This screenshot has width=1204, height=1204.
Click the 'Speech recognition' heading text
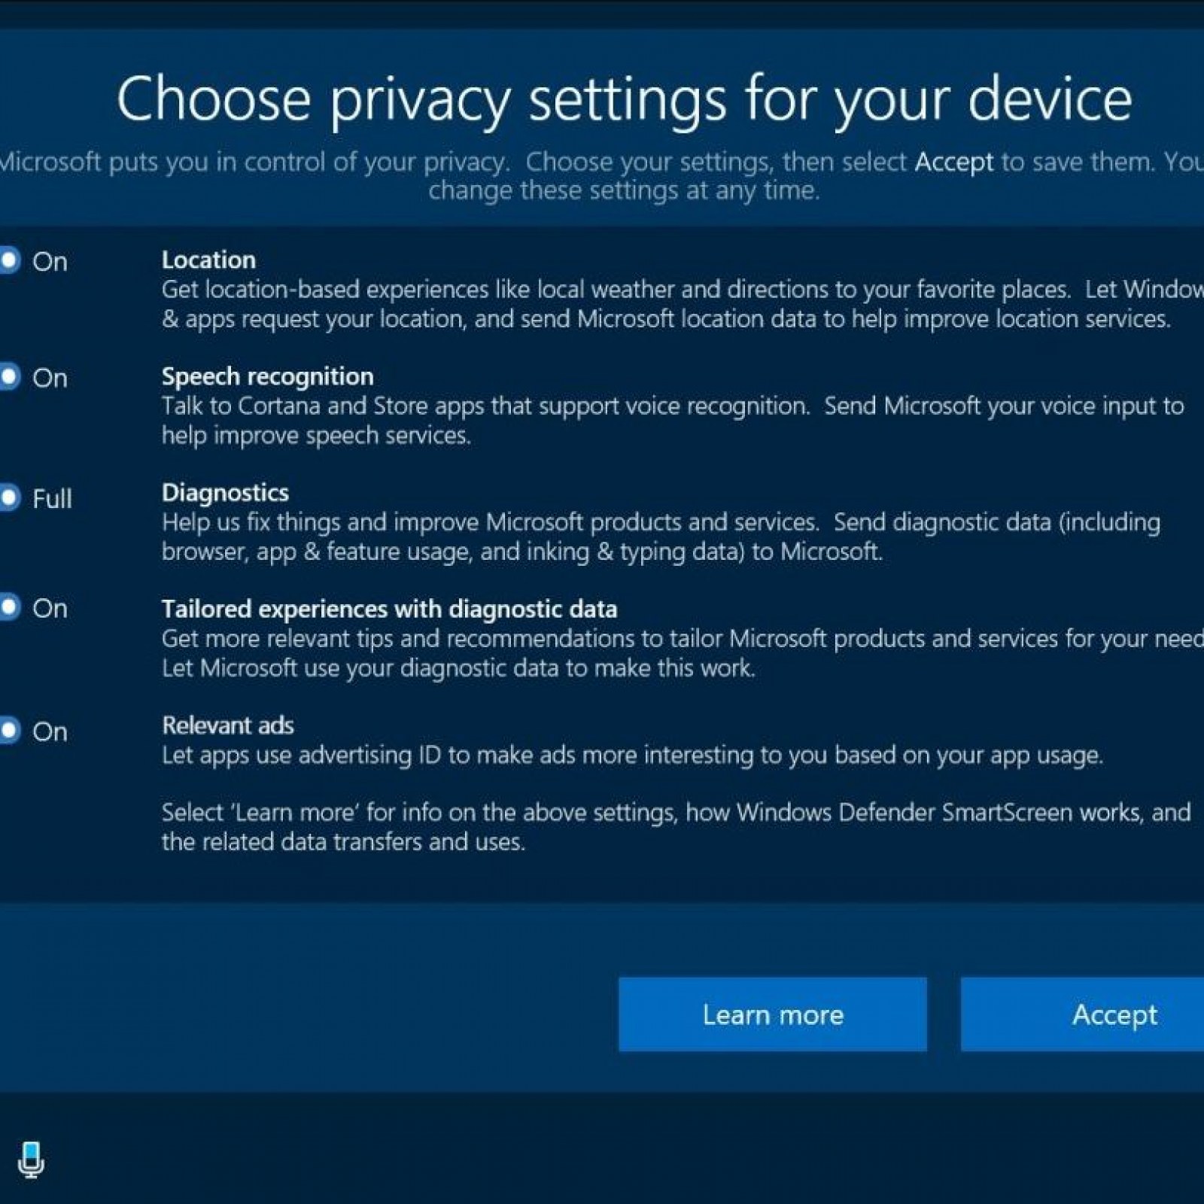pos(268,376)
